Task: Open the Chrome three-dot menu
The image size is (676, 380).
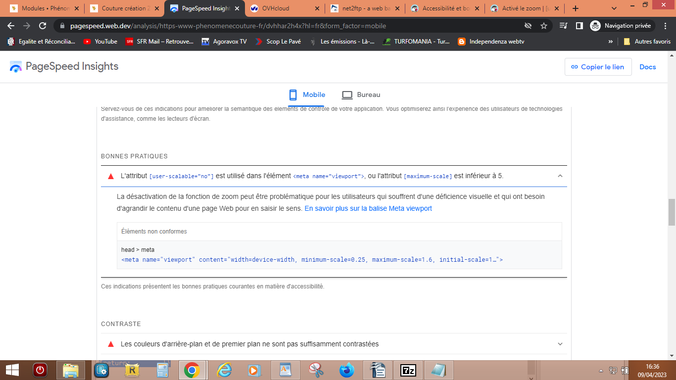Action: 666,26
